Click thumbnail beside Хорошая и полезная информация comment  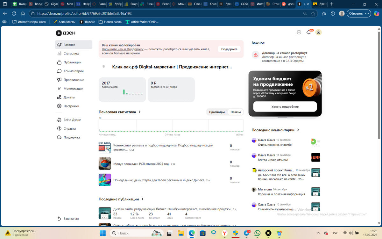tap(315, 192)
